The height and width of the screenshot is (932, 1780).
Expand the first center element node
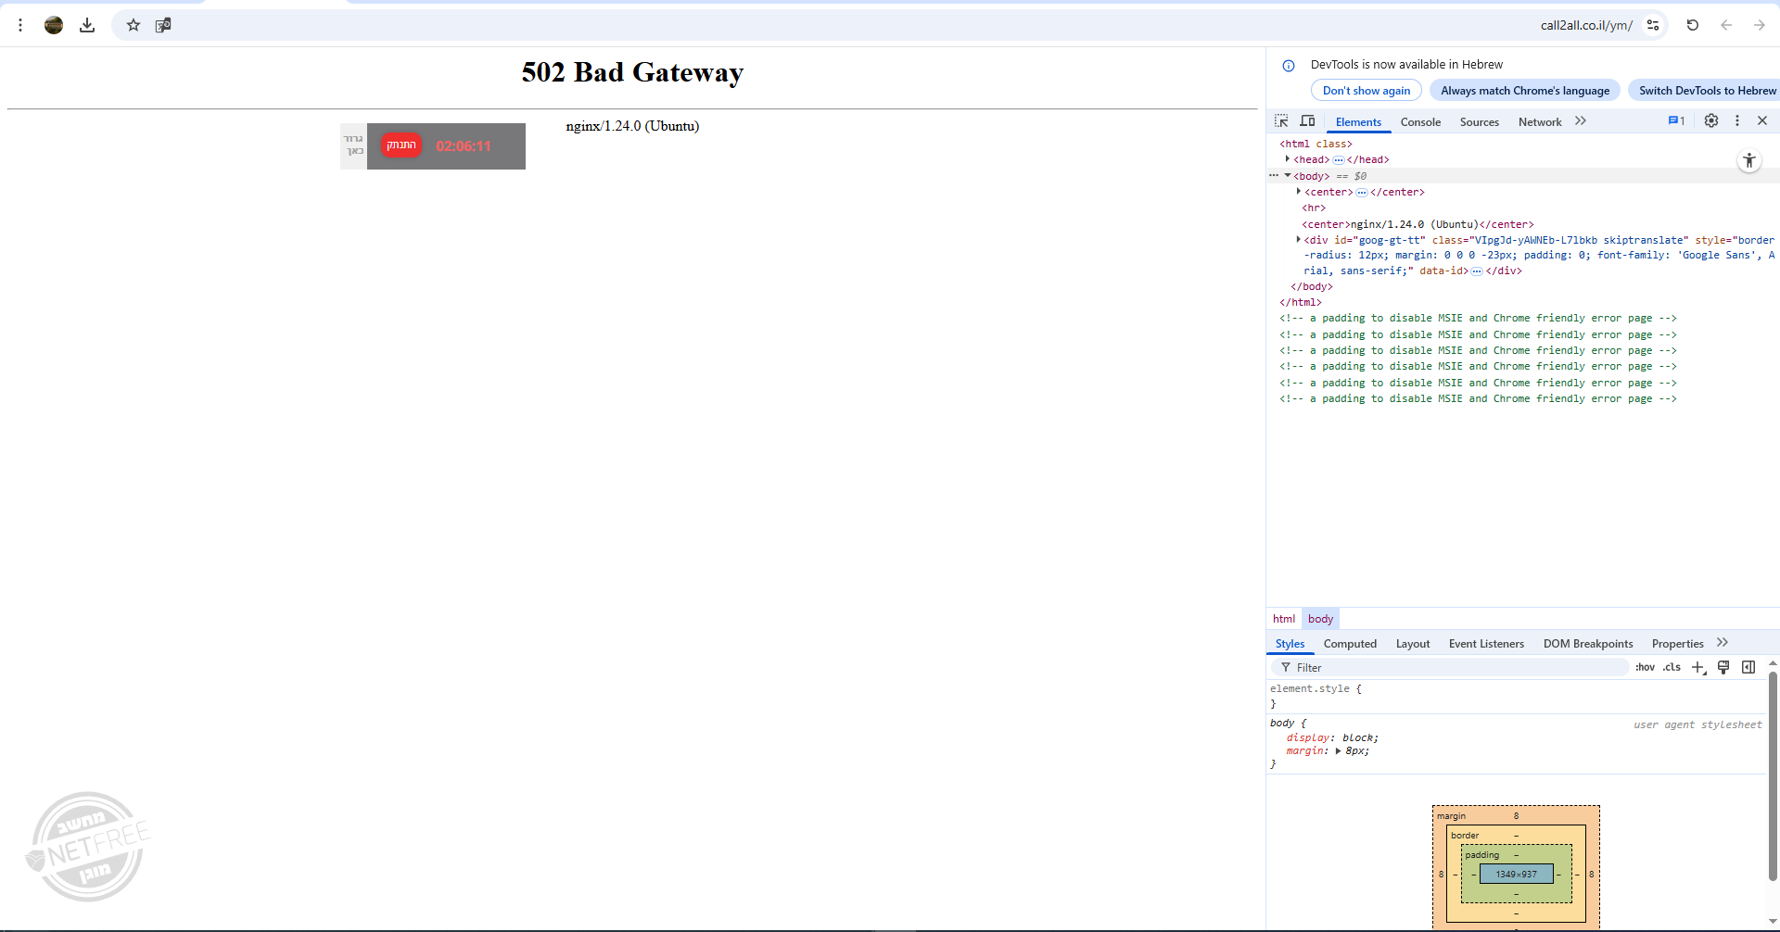pos(1299,192)
